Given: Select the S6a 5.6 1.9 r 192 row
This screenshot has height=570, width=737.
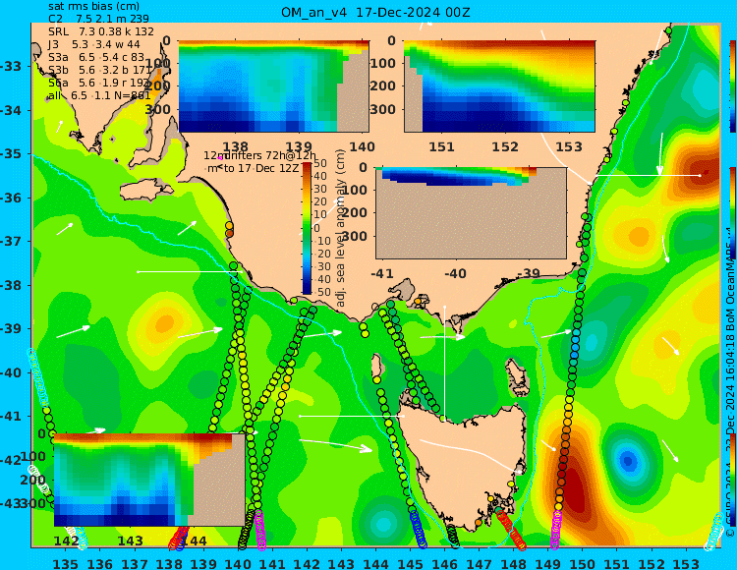Looking at the screenshot, I should pyautogui.click(x=98, y=83).
